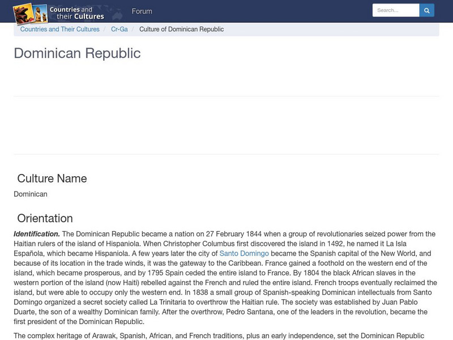Viewport: 453px width, 340px height.
Task: Open the Forum menu item
Action: coord(142,11)
